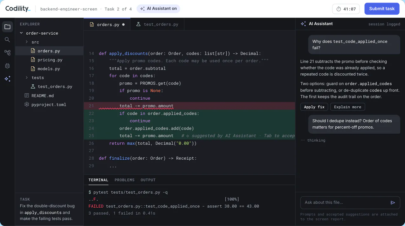Click the file icon next to pricing.py
This screenshot has height=226, width=405.
point(33,60)
